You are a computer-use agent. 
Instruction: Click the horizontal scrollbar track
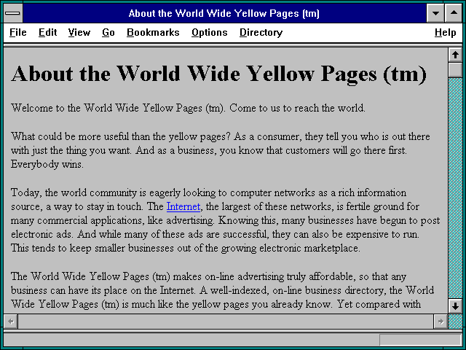point(226,322)
